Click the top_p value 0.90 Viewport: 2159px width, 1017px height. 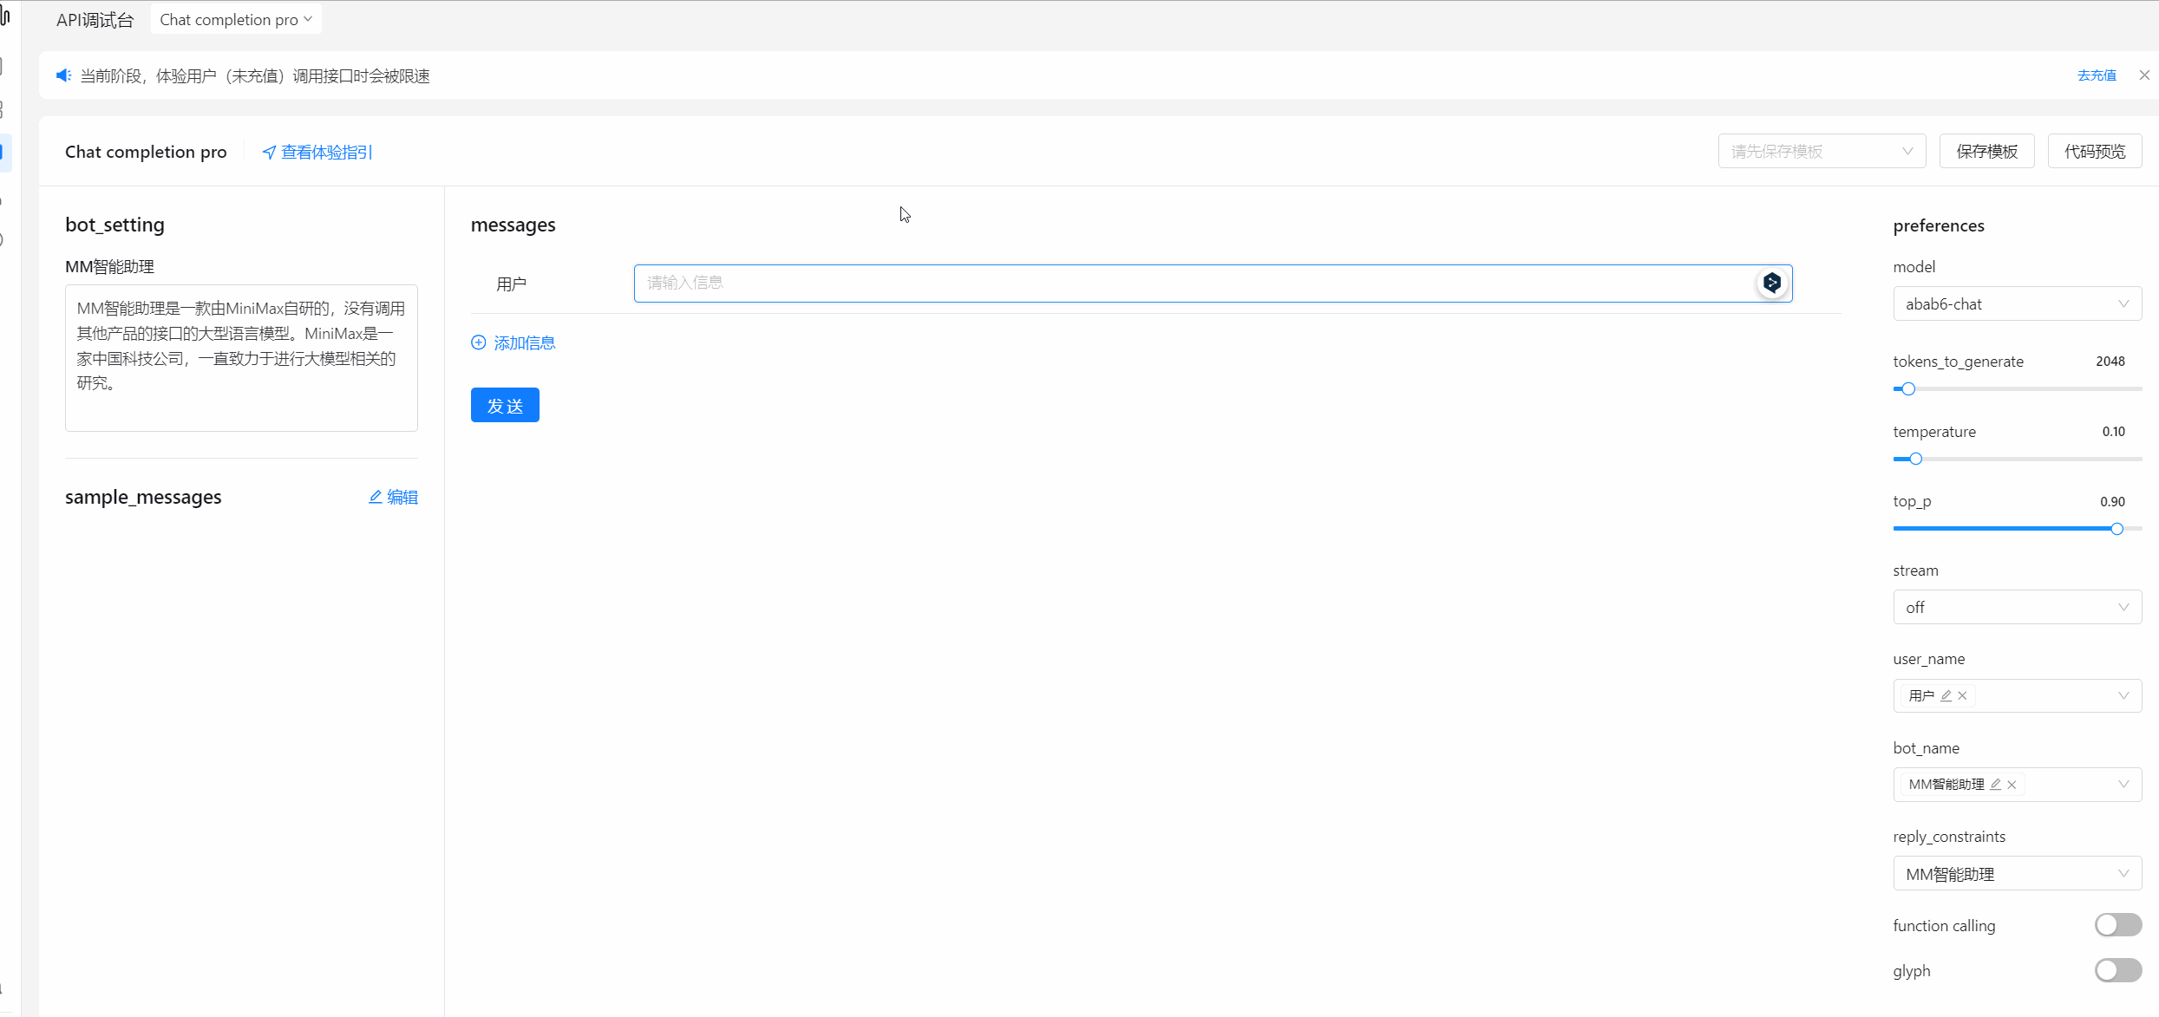pyautogui.click(x=2113, y=502)
